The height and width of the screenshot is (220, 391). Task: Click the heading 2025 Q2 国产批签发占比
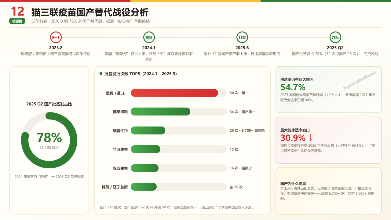coord(49,104)
